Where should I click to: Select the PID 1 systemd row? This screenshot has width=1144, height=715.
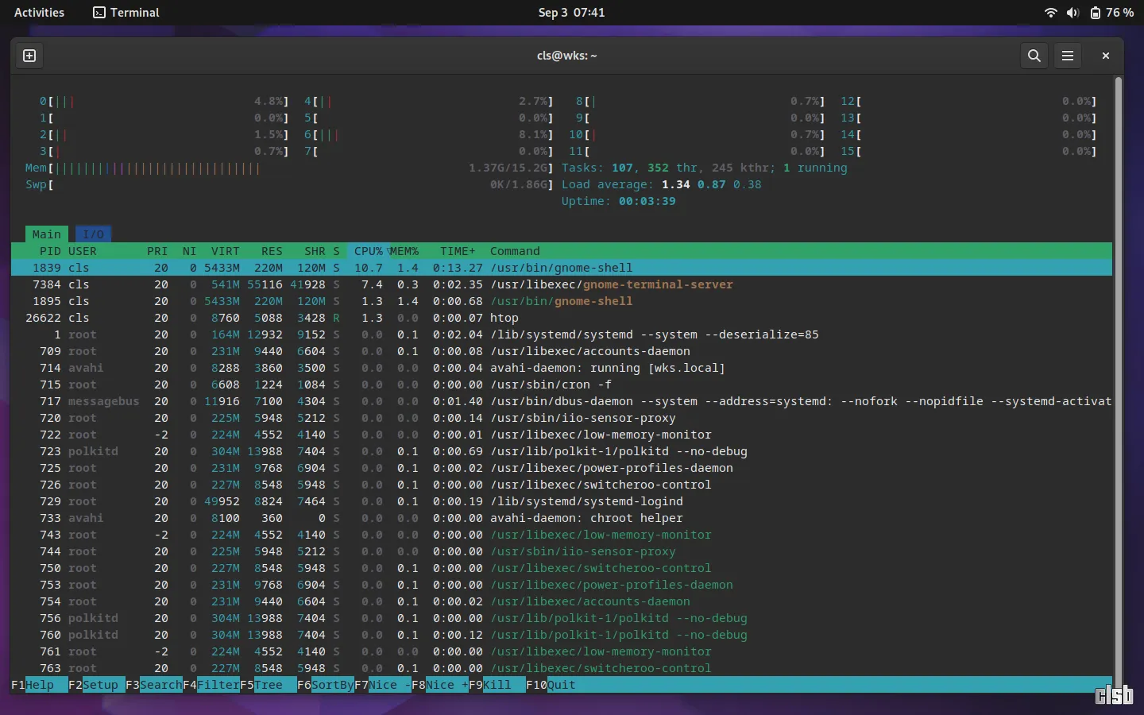point(562,334)
